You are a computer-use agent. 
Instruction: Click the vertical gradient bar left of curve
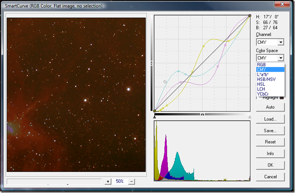[152, 63]
